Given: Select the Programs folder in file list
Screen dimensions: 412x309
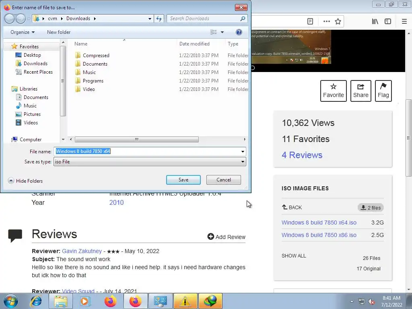Looking at the screenshot, I should pos(93,80).
